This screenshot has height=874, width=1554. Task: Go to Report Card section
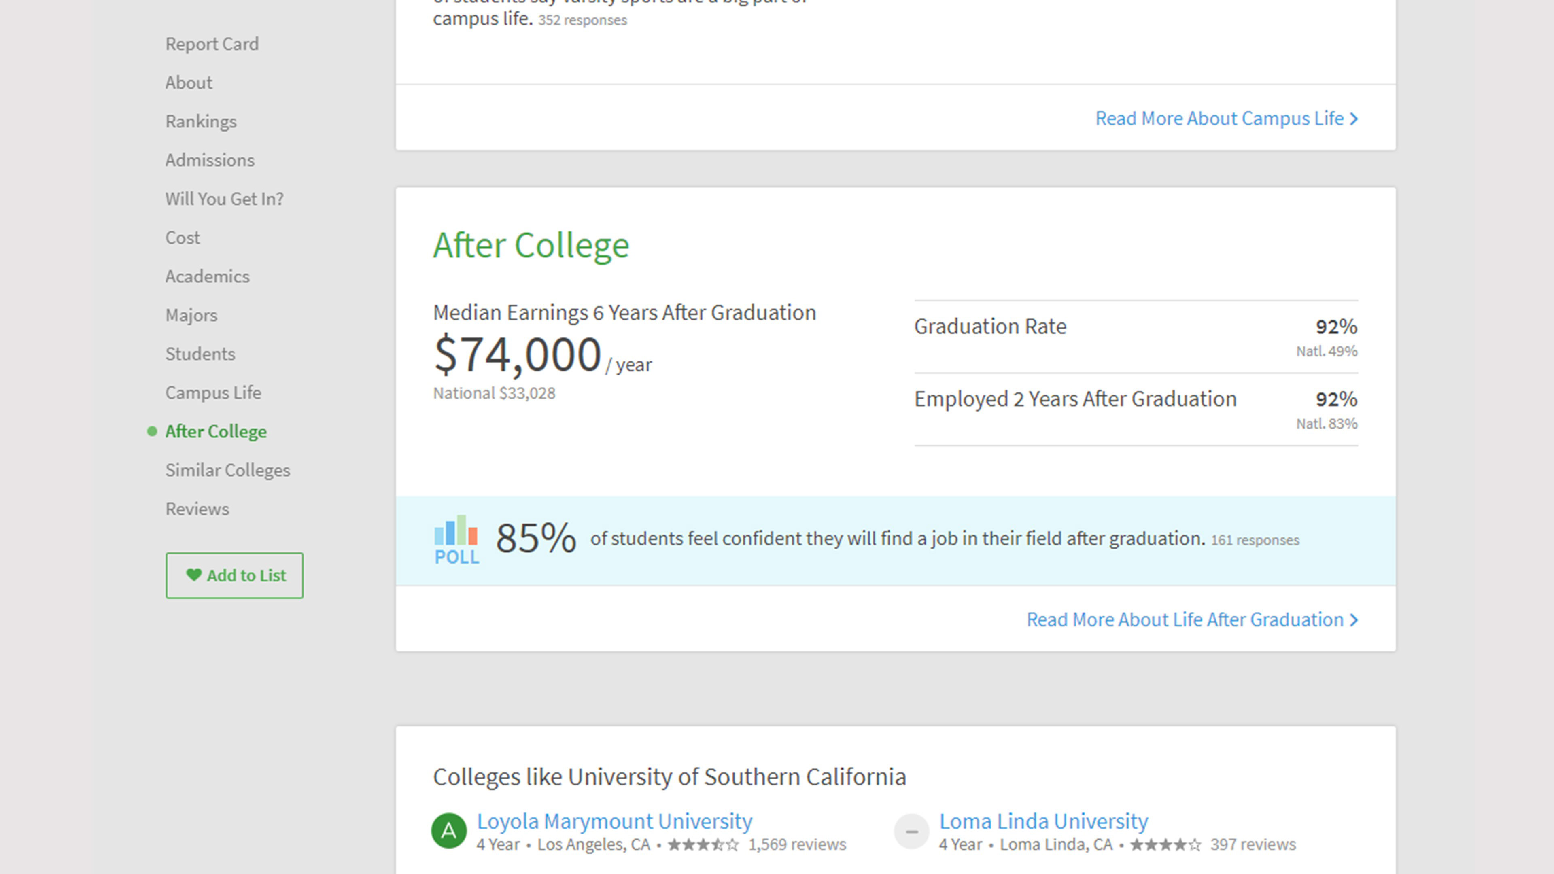pyautogui.click(x=212, y=44)
